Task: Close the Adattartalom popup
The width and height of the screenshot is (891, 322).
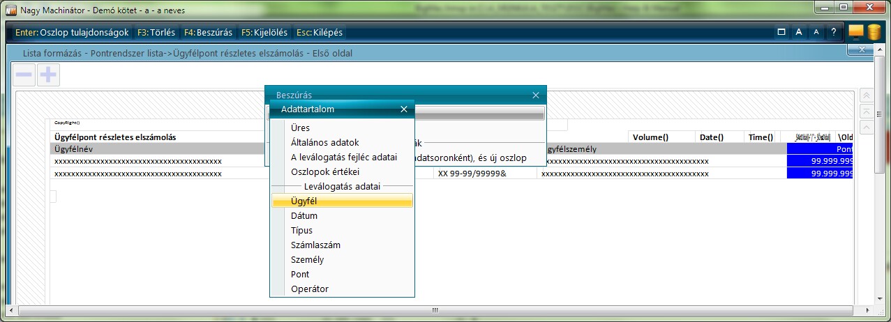Action: tap(404, 109)
